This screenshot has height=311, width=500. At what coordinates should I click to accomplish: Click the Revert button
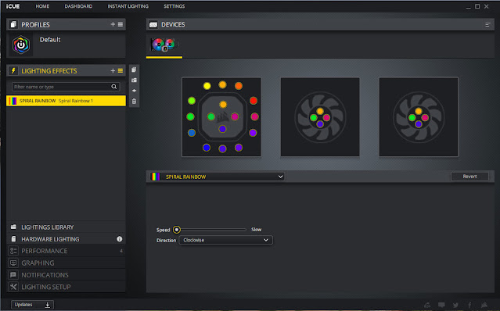click(x=469, y=177)
